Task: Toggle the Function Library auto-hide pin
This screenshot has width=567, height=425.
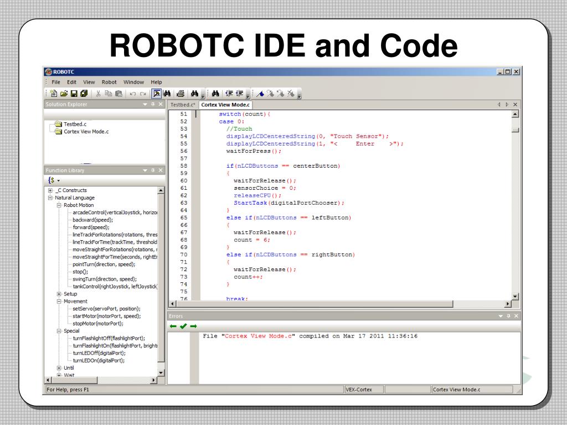Action: (x=153, y=170)
